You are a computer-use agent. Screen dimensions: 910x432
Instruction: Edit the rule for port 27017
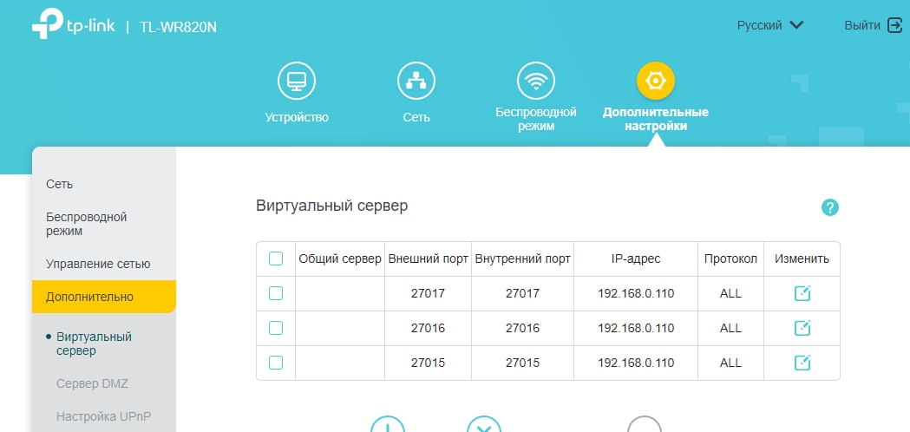pos(802,293)
